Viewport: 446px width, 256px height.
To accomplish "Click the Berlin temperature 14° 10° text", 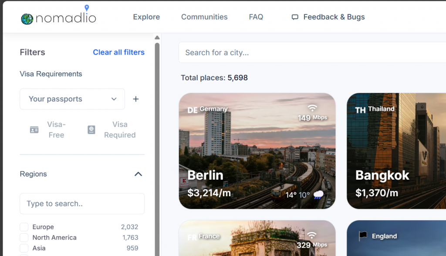I will pyautogui.click(x=297, y=195).
